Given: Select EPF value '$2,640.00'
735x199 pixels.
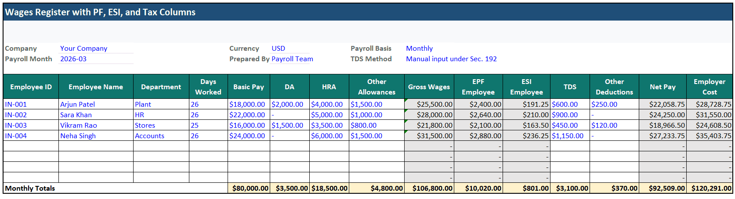Looking at the screenshot, I should 478,115.
